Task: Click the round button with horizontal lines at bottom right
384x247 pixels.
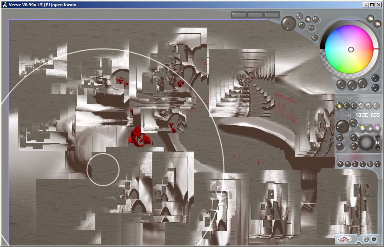Action: pyautogui.click(x=366, y=239)
